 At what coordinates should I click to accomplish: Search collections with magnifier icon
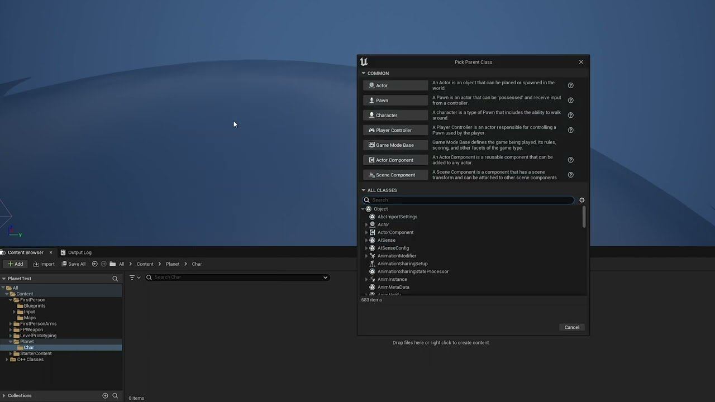[x=115, y=395]
